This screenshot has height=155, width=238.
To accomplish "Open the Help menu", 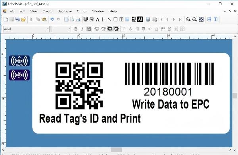I will (113, 11).
